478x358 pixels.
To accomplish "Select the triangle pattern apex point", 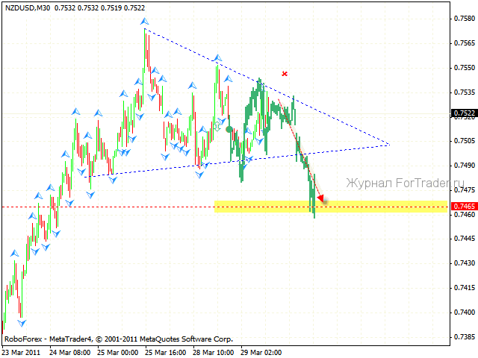I will click(389, 144).
